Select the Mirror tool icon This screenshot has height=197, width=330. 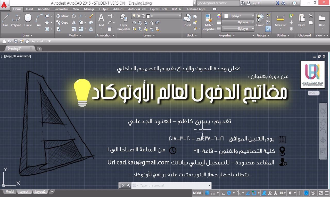[74, 23]
